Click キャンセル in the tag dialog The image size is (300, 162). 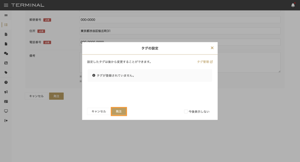(99, 111)
